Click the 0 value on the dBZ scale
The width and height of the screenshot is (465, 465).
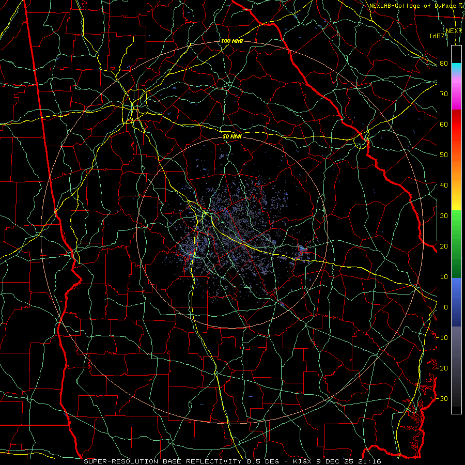point(446,307)
